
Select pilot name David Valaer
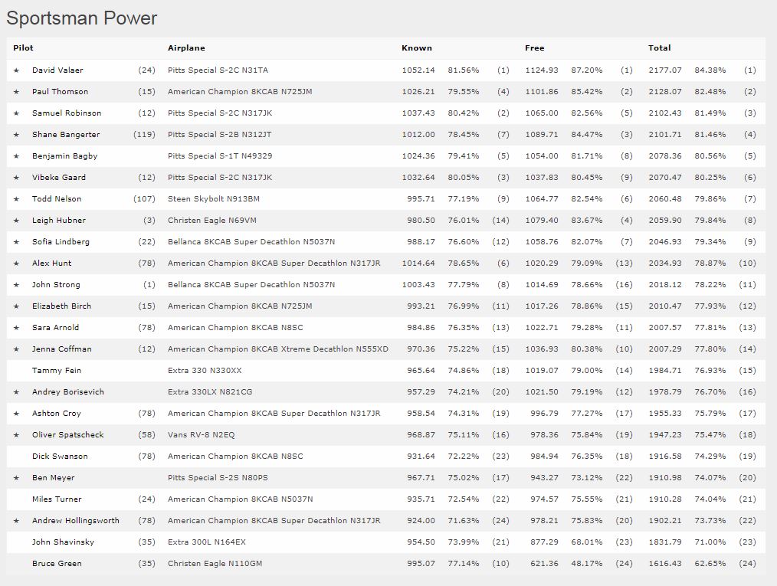57,70
